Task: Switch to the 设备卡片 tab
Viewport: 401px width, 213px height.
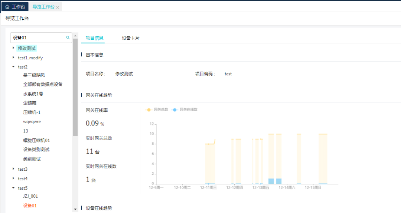Action: coord(130,38)
